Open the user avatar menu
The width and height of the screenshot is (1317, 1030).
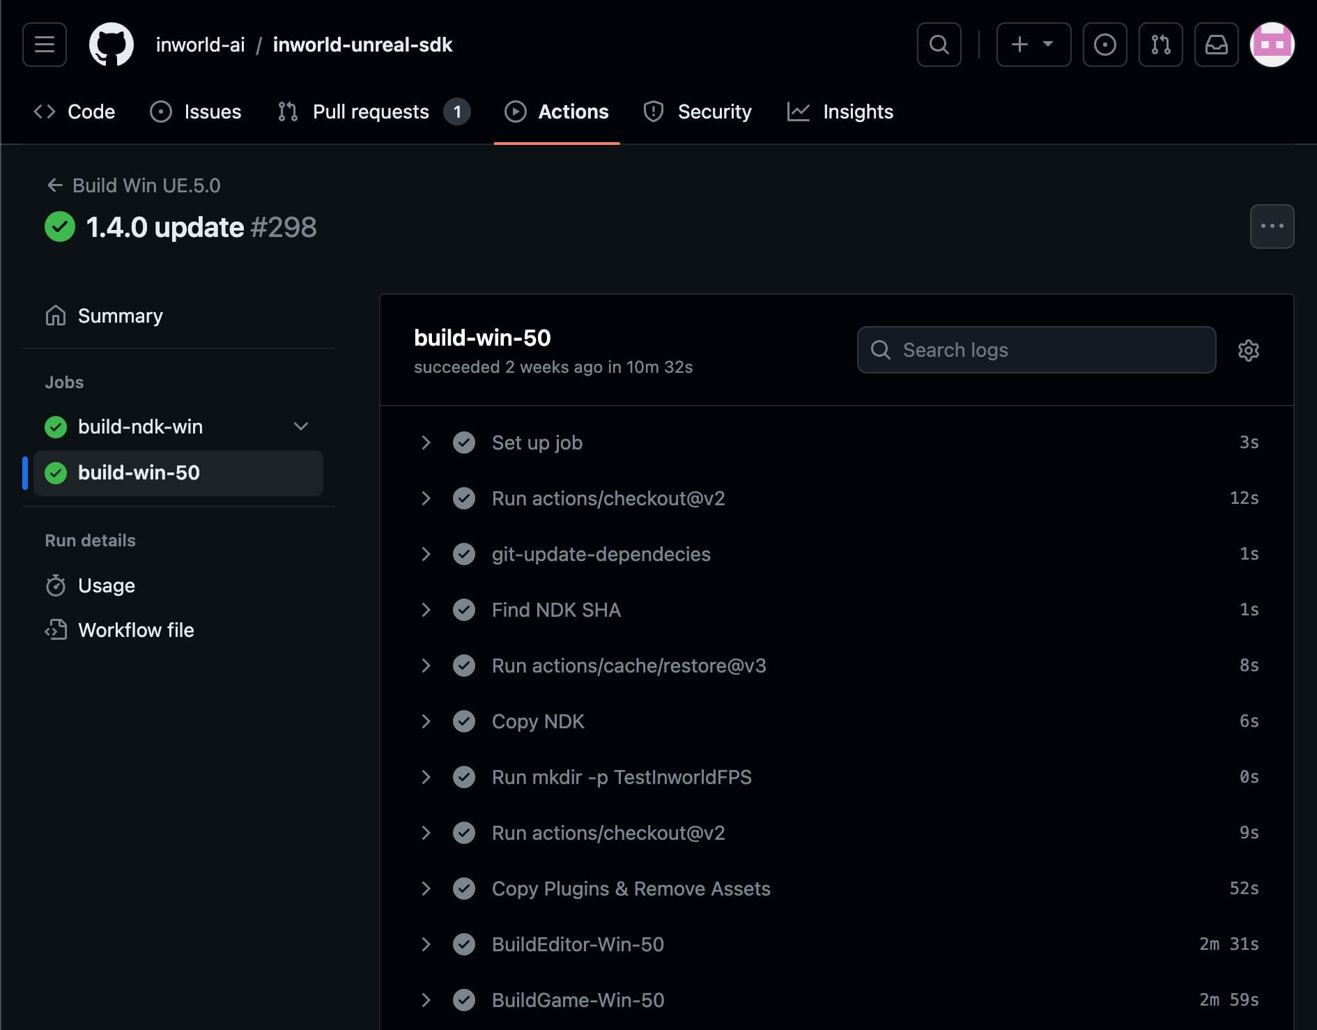point(1272,45)
